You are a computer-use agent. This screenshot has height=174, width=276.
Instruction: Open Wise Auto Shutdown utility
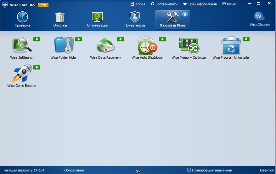coord(147,45)
